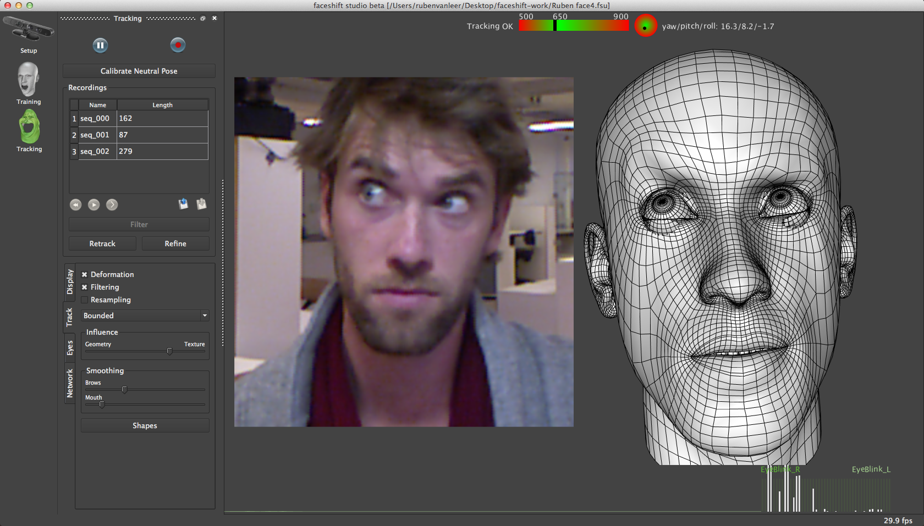Import recording using the download disk icon
Viewport: 924px width, 526px height.
pos(201,204)
